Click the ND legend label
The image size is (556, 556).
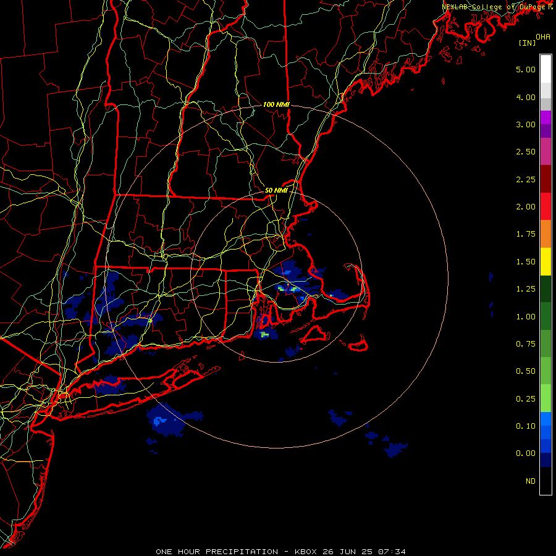click(531, 481)
